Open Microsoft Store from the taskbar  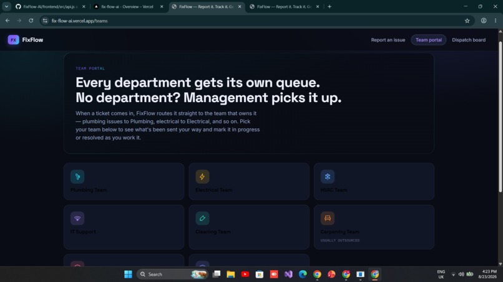click(260, 275)
